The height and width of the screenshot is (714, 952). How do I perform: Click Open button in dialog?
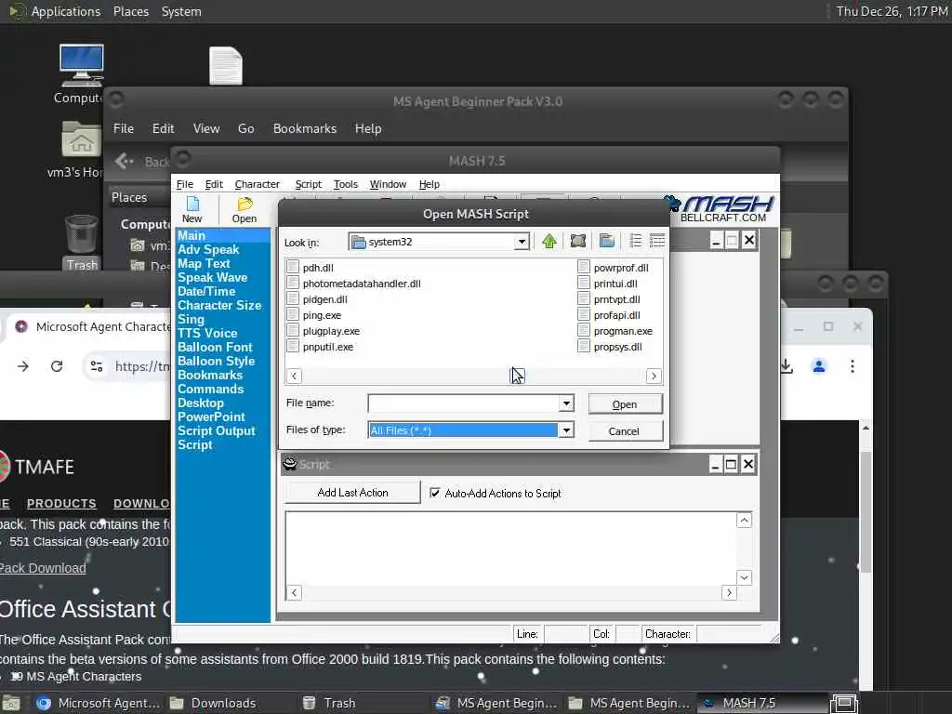coord(625,404)
